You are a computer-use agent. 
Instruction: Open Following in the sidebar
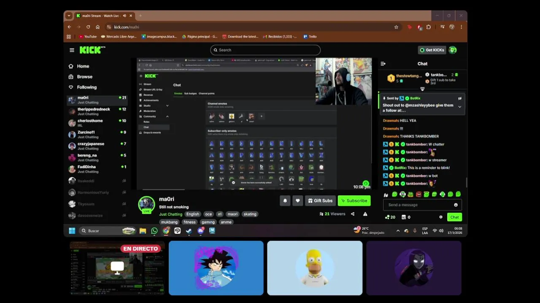tap(82, 87)
